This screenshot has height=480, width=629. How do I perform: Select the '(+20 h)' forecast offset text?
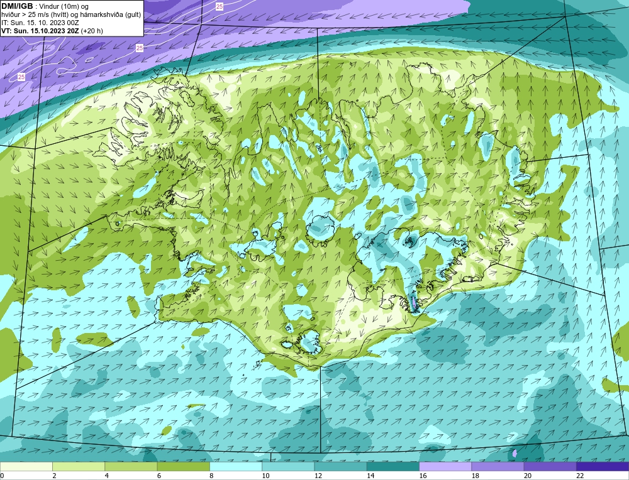coord(92,31)
